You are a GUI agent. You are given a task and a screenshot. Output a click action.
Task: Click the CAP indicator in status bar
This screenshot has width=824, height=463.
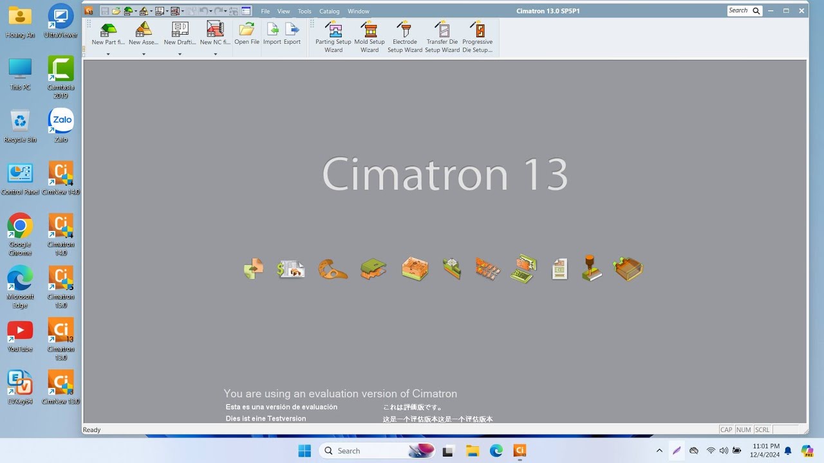tap(726, 430)
